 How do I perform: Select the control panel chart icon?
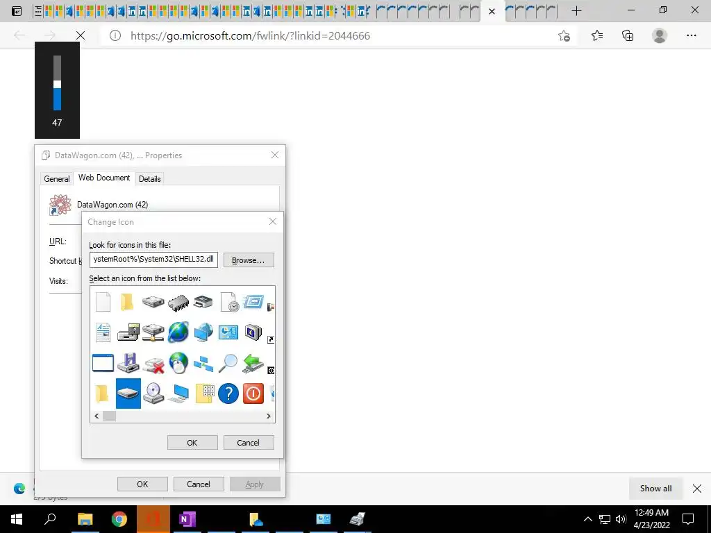tap(228, 332)
